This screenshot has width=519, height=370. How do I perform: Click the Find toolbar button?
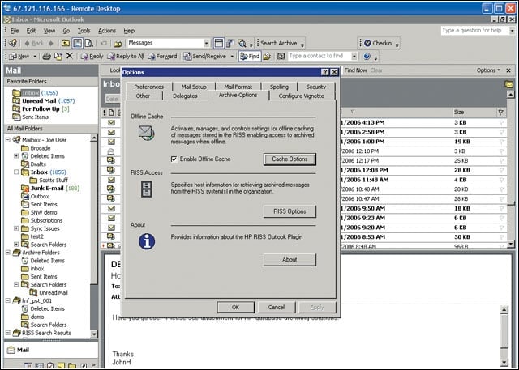point(250,56)
